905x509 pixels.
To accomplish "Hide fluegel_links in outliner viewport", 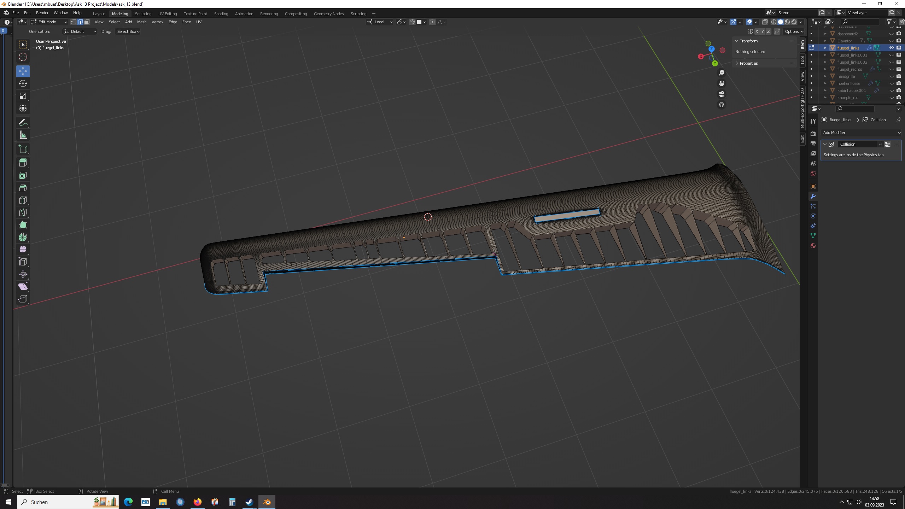I will pos(892,48).
